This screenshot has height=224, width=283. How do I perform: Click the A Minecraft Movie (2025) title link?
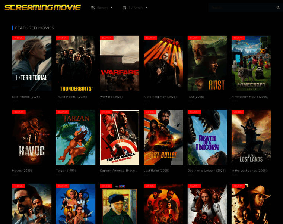(x=250, y=97)
